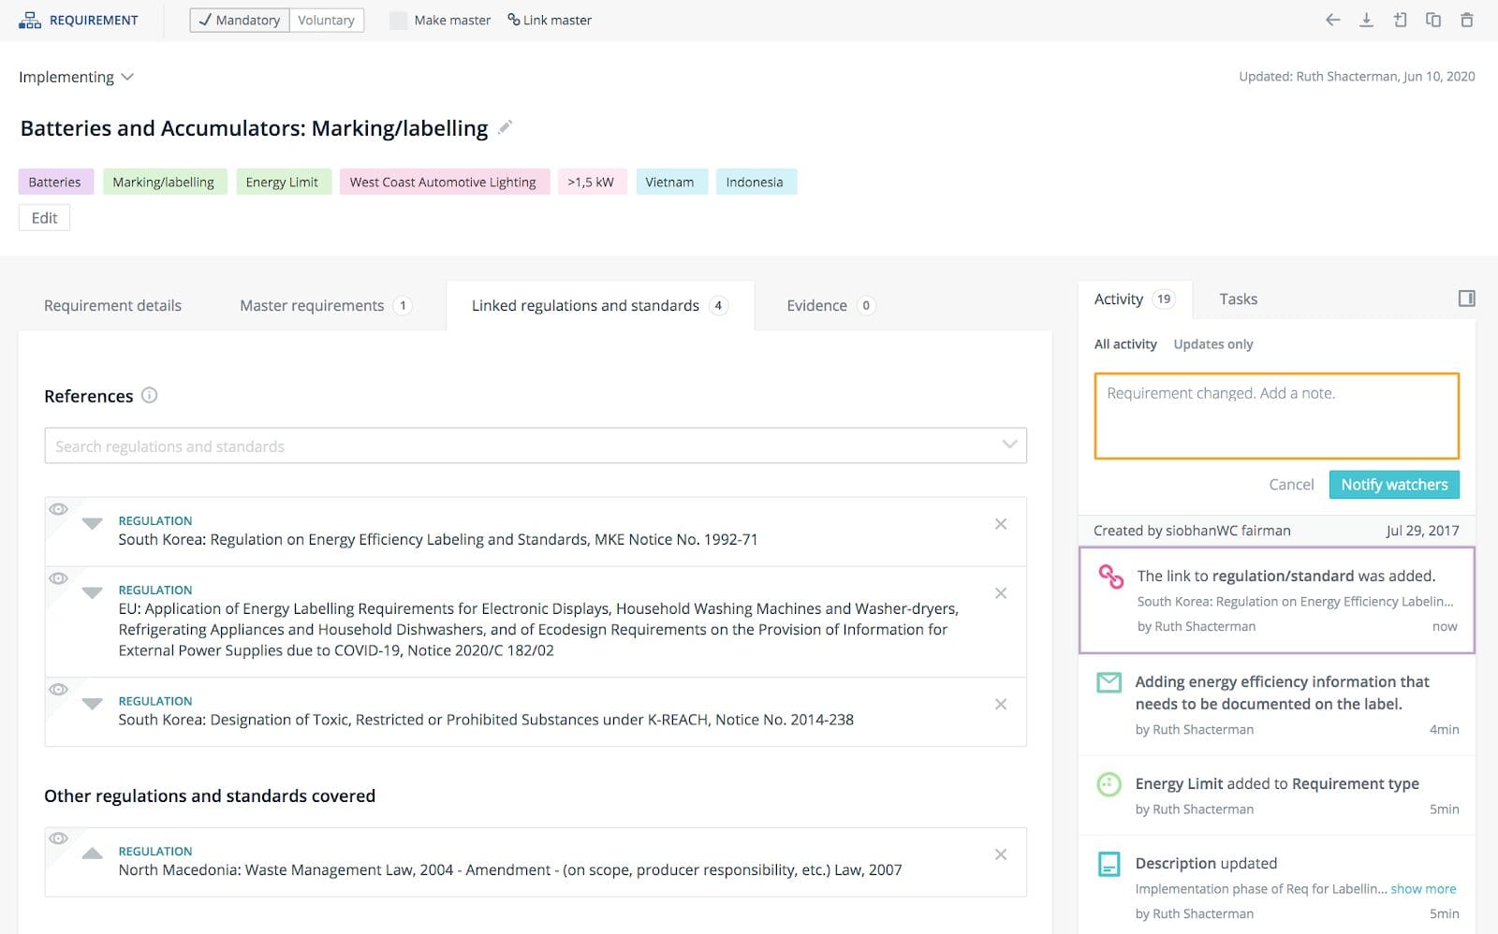This screenshot has height=934, width=1498.
Task: Collapse the activity side panel icon
Action: coord(1466,299)
